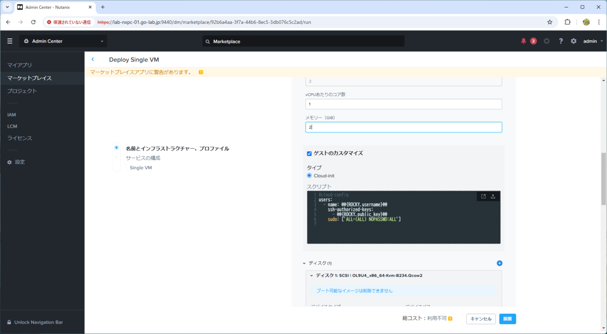The width and height of the screenshot is (607, 334).
Task: Open the tab search dropdown arrow
Action: pyautogui.click(x=7, y=7)
